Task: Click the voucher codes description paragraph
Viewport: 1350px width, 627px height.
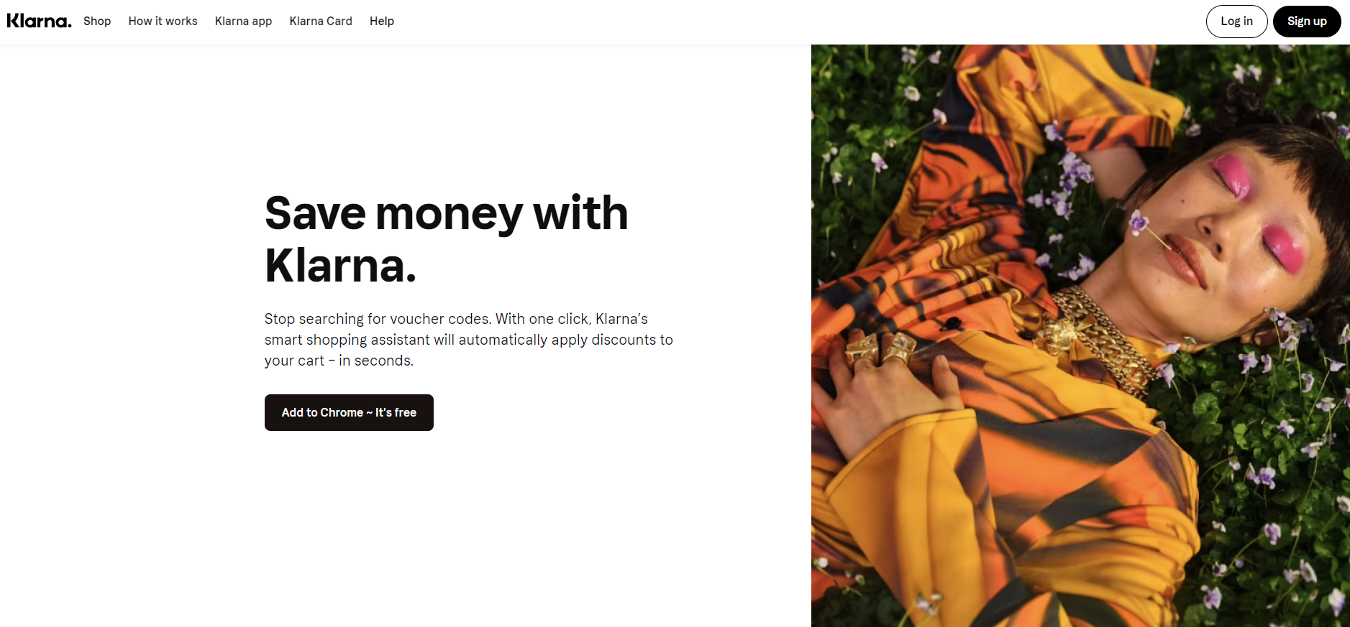Action: pyautogui.click(x=468, y=340)
